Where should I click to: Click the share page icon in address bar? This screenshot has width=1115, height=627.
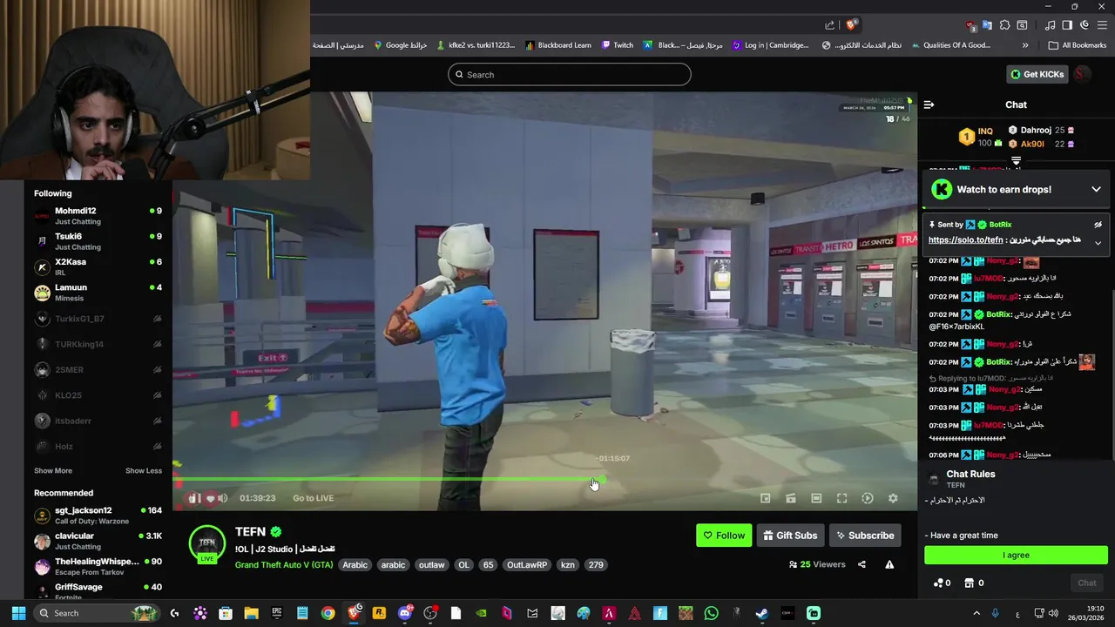tap(829, 25)
